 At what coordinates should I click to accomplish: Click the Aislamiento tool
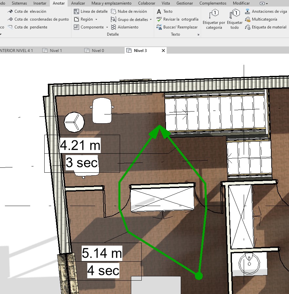124,27
